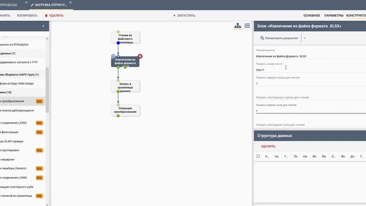The image size is (366, 206).
Task: Delete the XLSX extraction block via red X
Action: point(140,56)
